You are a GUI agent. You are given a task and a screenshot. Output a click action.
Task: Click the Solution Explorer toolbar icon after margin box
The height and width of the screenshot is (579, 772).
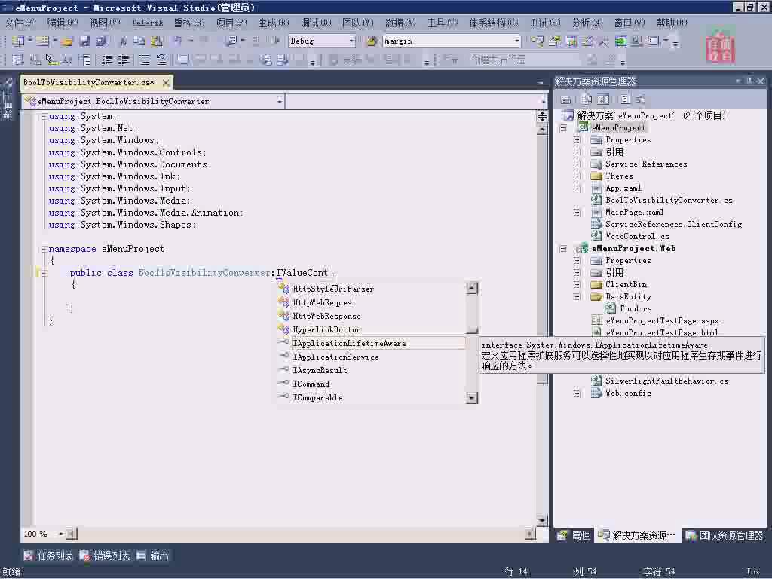pos(537,41)
